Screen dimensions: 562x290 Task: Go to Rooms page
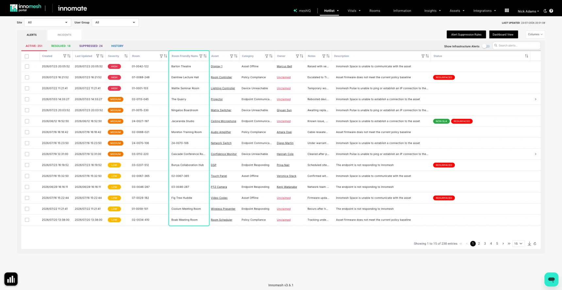tap(375, 11)
